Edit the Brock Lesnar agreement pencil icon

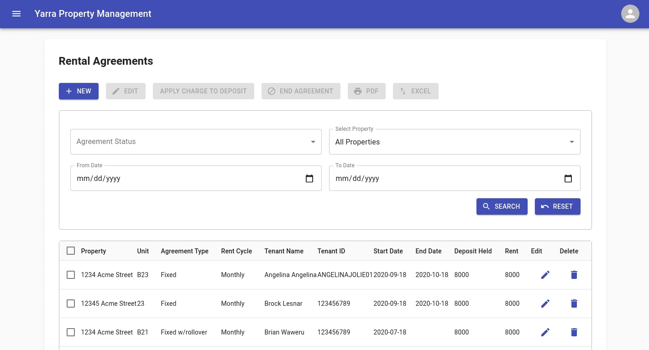coord(545,304)
